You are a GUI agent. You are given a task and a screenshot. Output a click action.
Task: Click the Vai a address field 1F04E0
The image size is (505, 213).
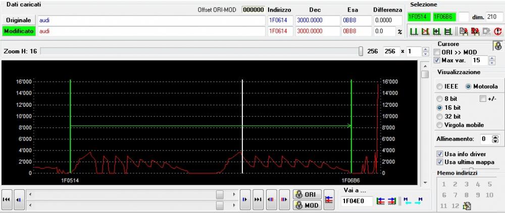point(357,201)
